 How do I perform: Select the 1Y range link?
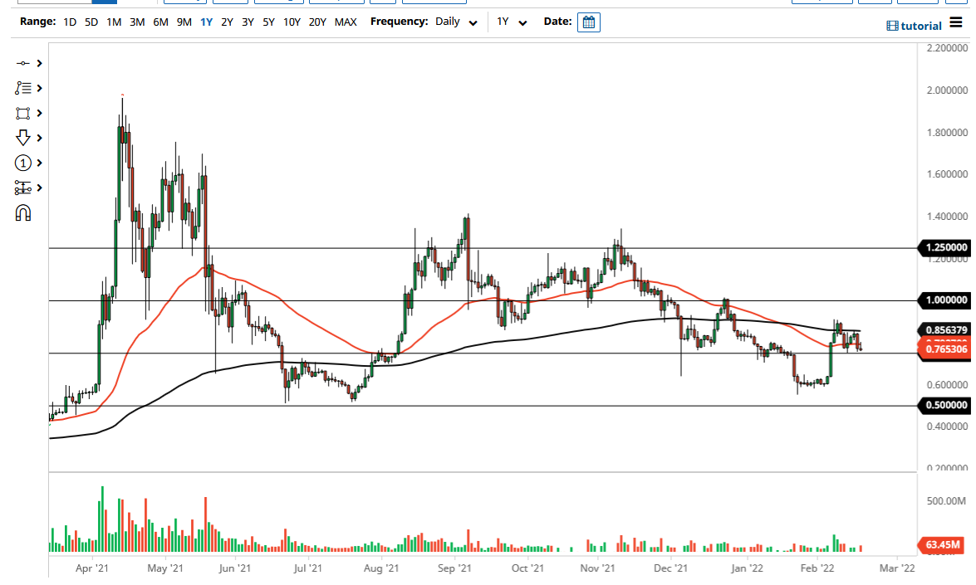pos(206,22)
